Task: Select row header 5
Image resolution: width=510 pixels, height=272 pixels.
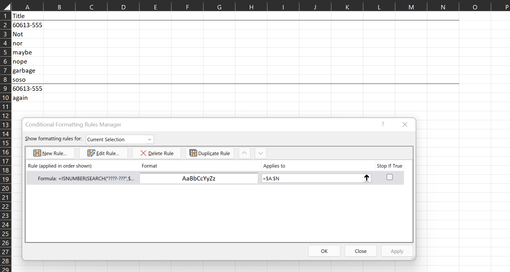Action: point(5,52)
